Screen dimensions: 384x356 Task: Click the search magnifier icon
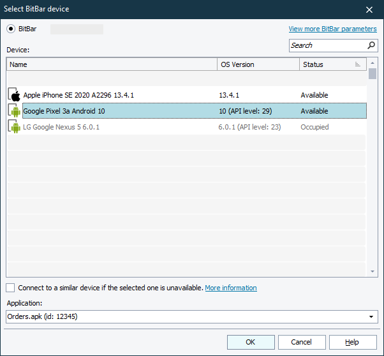click(x=371, y=45)
